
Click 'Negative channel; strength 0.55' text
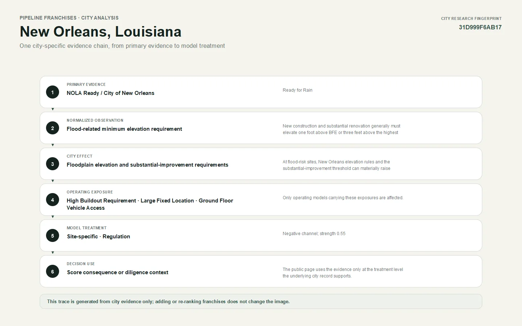[314, 234]
